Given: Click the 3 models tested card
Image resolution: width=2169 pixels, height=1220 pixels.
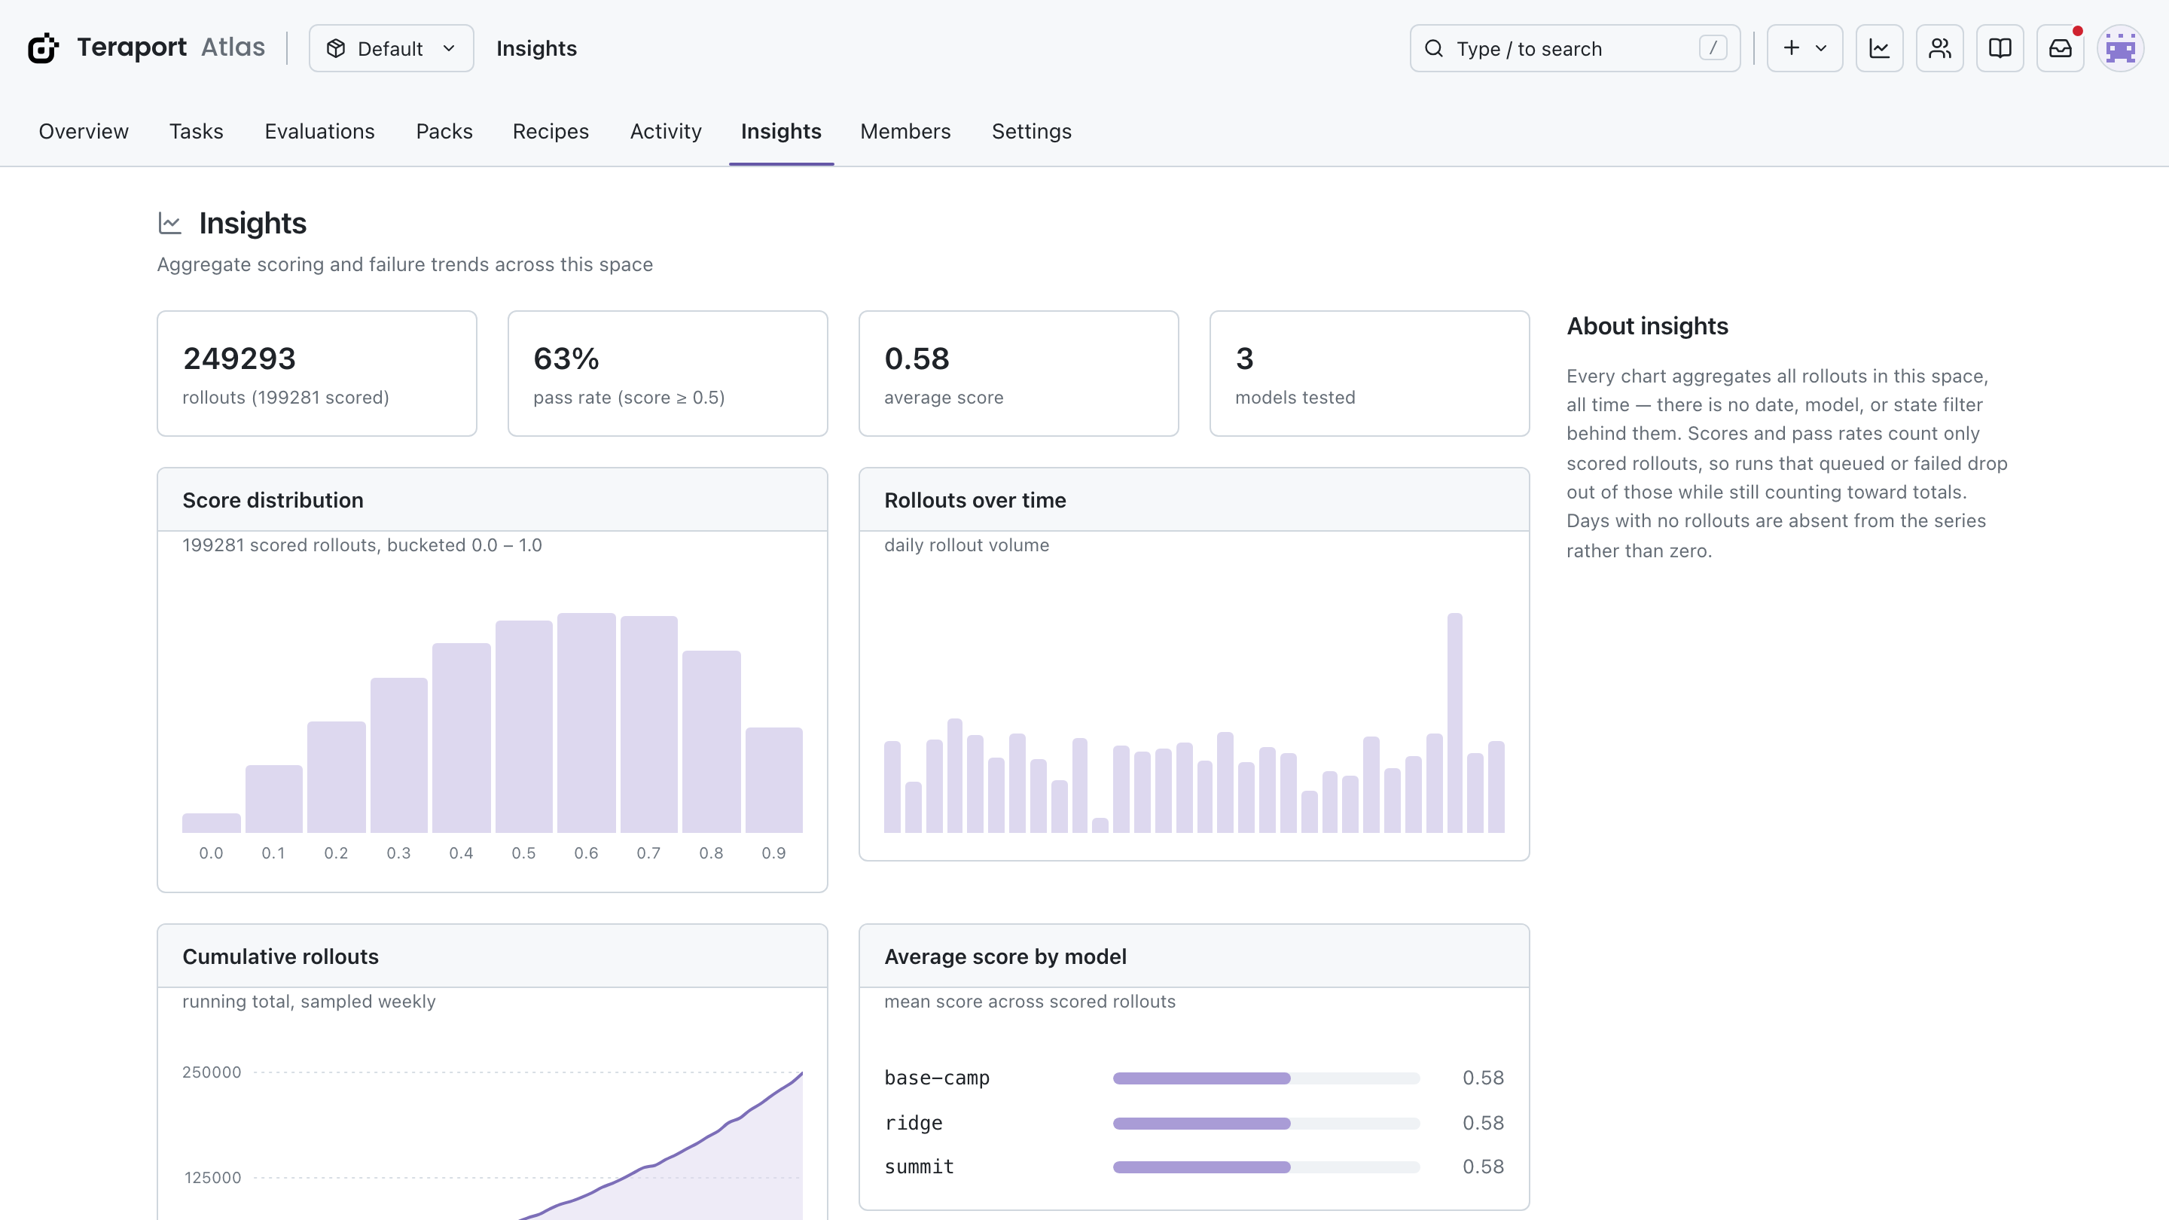Looking at the screenshot, I should pos(1369,373).
